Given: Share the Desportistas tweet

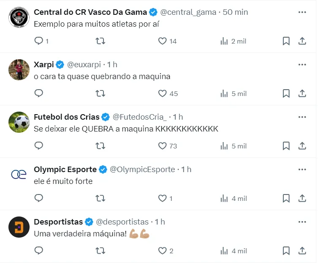Looking at the screenshot, I should (x=302, y=251).
